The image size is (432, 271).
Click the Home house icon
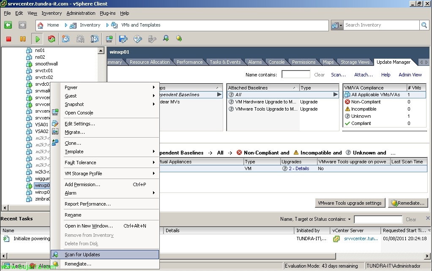pos(40,25)
